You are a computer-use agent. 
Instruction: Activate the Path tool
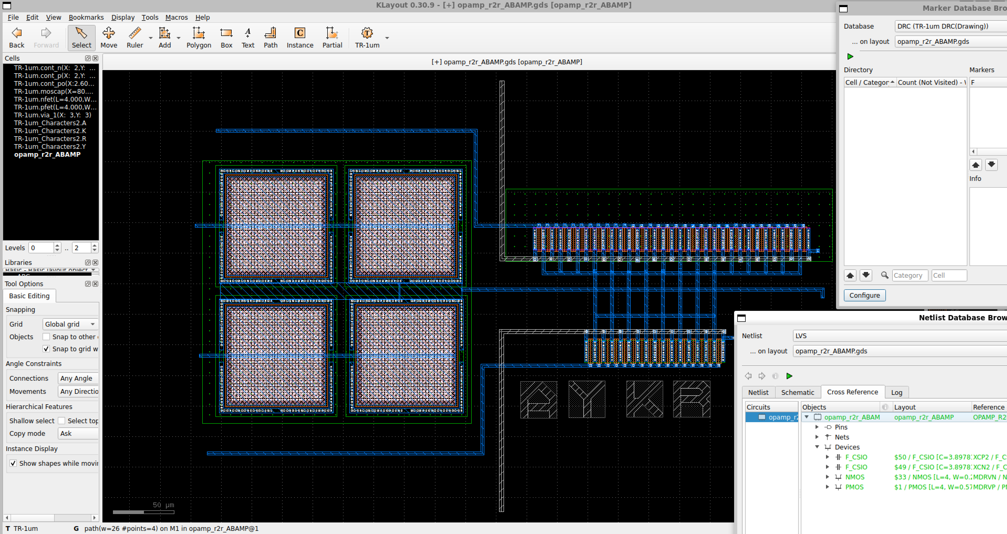(x=270, y=38)
